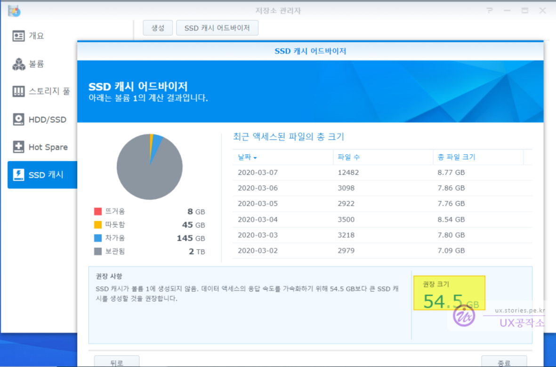Click the Storage Manager app icon in title bar

(x=14, y=11)
